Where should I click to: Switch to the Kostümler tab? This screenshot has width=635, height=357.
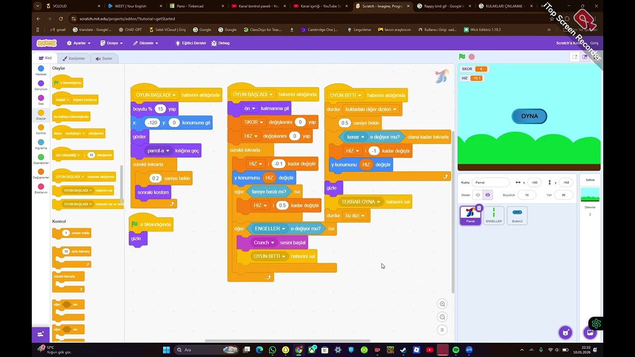(x=73, y=59)
